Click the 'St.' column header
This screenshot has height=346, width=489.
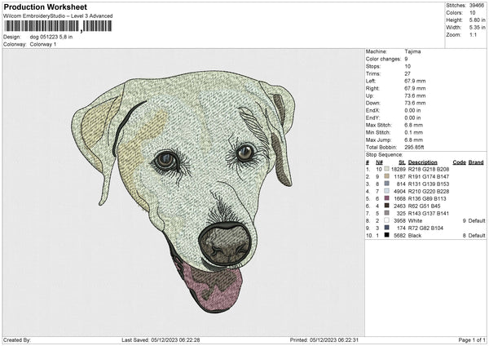pos(403,162)
